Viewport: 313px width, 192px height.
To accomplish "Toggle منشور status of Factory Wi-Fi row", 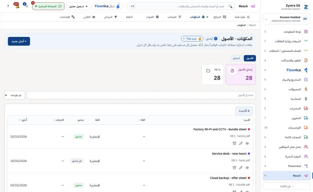I will click(79, 136).
